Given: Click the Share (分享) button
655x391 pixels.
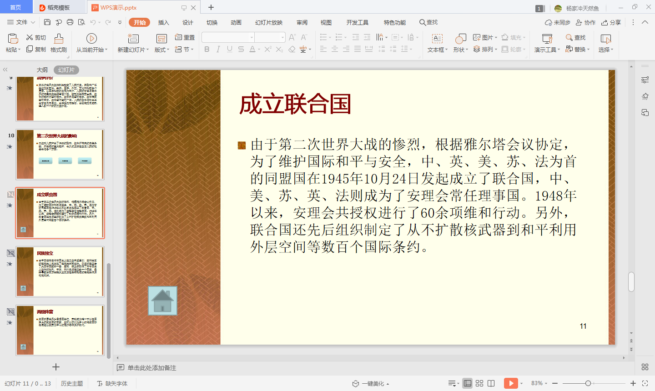Looking at the screenshot, I should pos(611,22).
